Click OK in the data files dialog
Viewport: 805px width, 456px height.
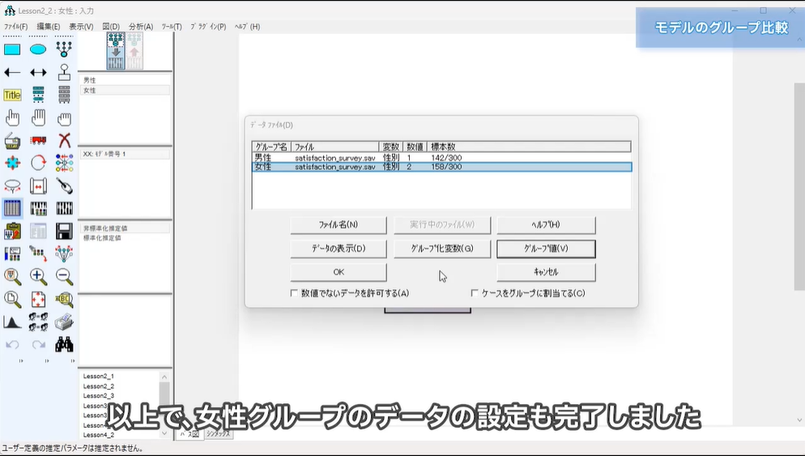pos(339,272)
